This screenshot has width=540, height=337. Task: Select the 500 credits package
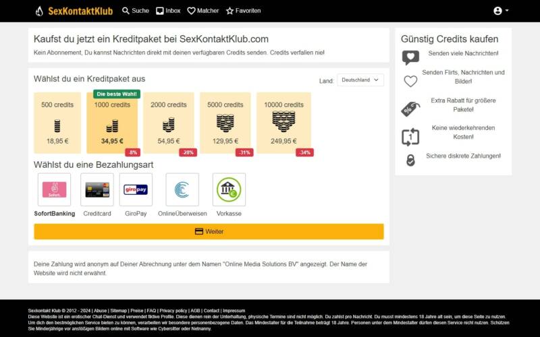(x=57, y=123)
